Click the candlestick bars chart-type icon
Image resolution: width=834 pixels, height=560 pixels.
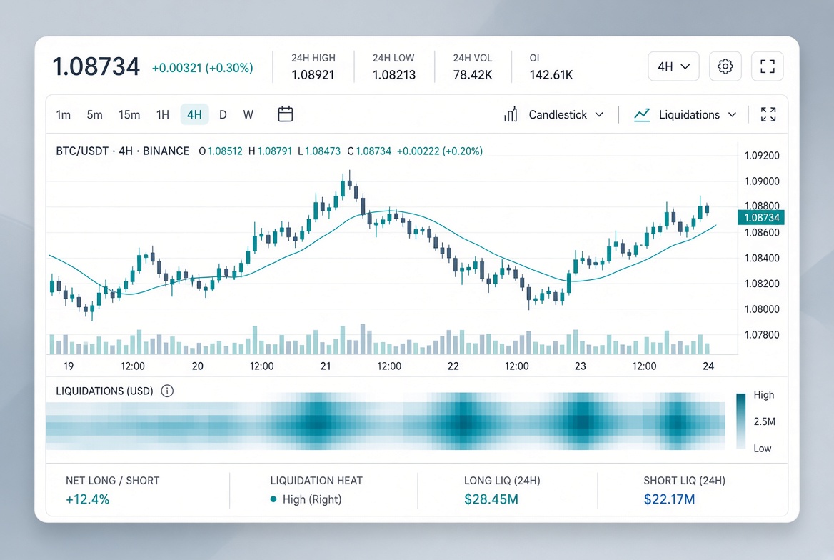click(x=510, y=114)
